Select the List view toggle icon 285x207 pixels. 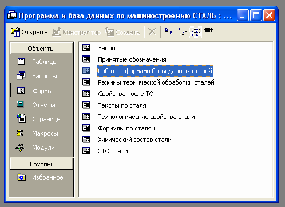pyautogui.click(x=196, y=32)
